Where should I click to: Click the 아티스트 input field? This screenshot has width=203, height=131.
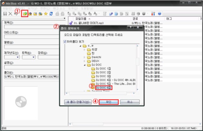[x=32, y=37]
